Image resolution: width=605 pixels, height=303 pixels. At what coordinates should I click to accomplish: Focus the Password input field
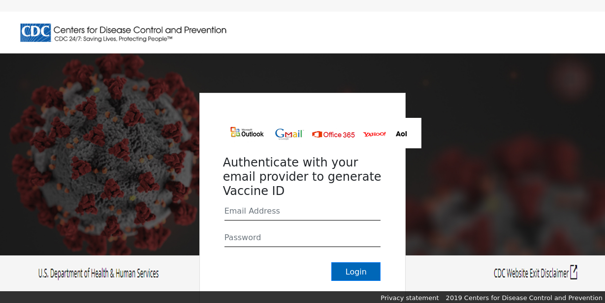point(302,238)
